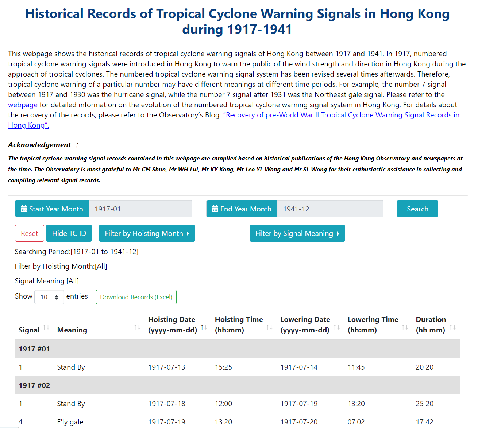Screen dimensions: 478x428
Task: Click the Hoisting Date column header label
Action: [173, 324]
